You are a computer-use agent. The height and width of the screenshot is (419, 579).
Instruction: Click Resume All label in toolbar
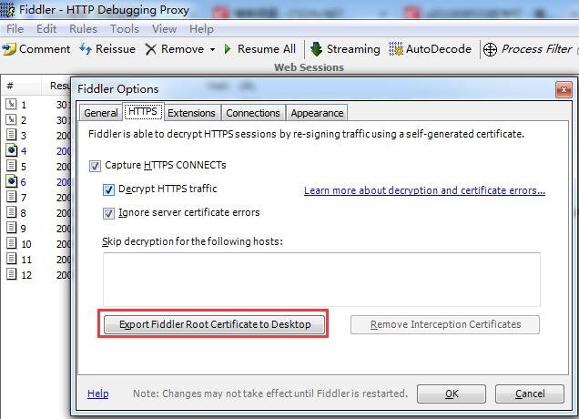click(x=267, y=49)
